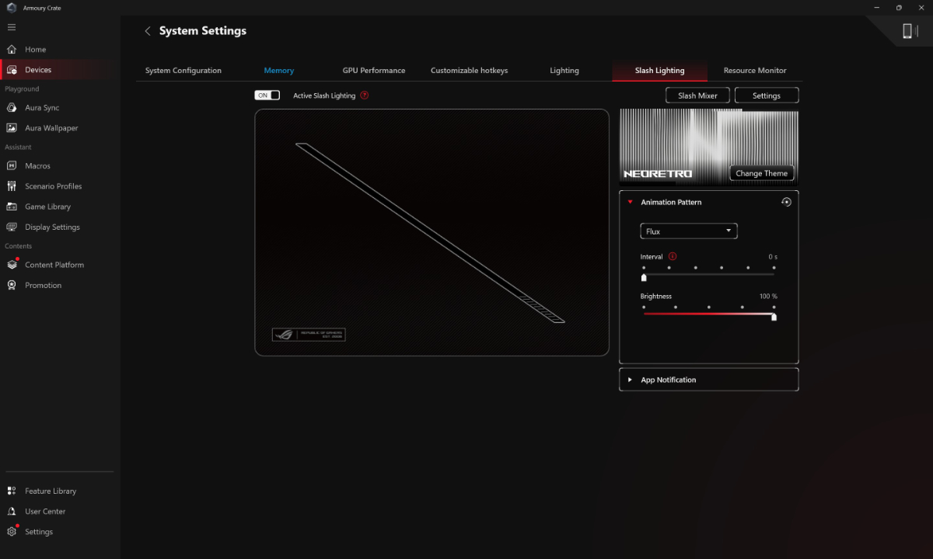Screen dimensions: 933x559
Task: Open Aura Wallpaper icon
Action: click(12, 128)
